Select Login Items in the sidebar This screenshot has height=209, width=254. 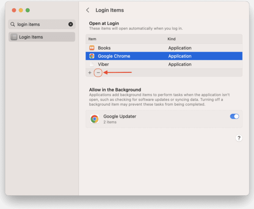click(x=42, y=37)
